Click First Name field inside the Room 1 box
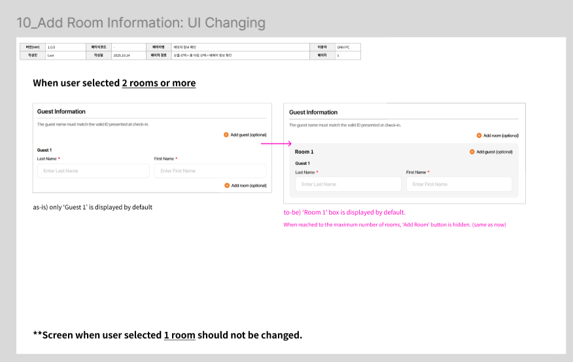Screen dimensions: 573x362 click(x=459, y=184)
